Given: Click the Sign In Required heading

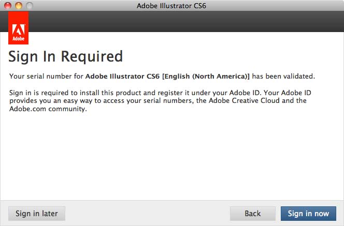Looking at the screenshot, I should coord(66,57).
